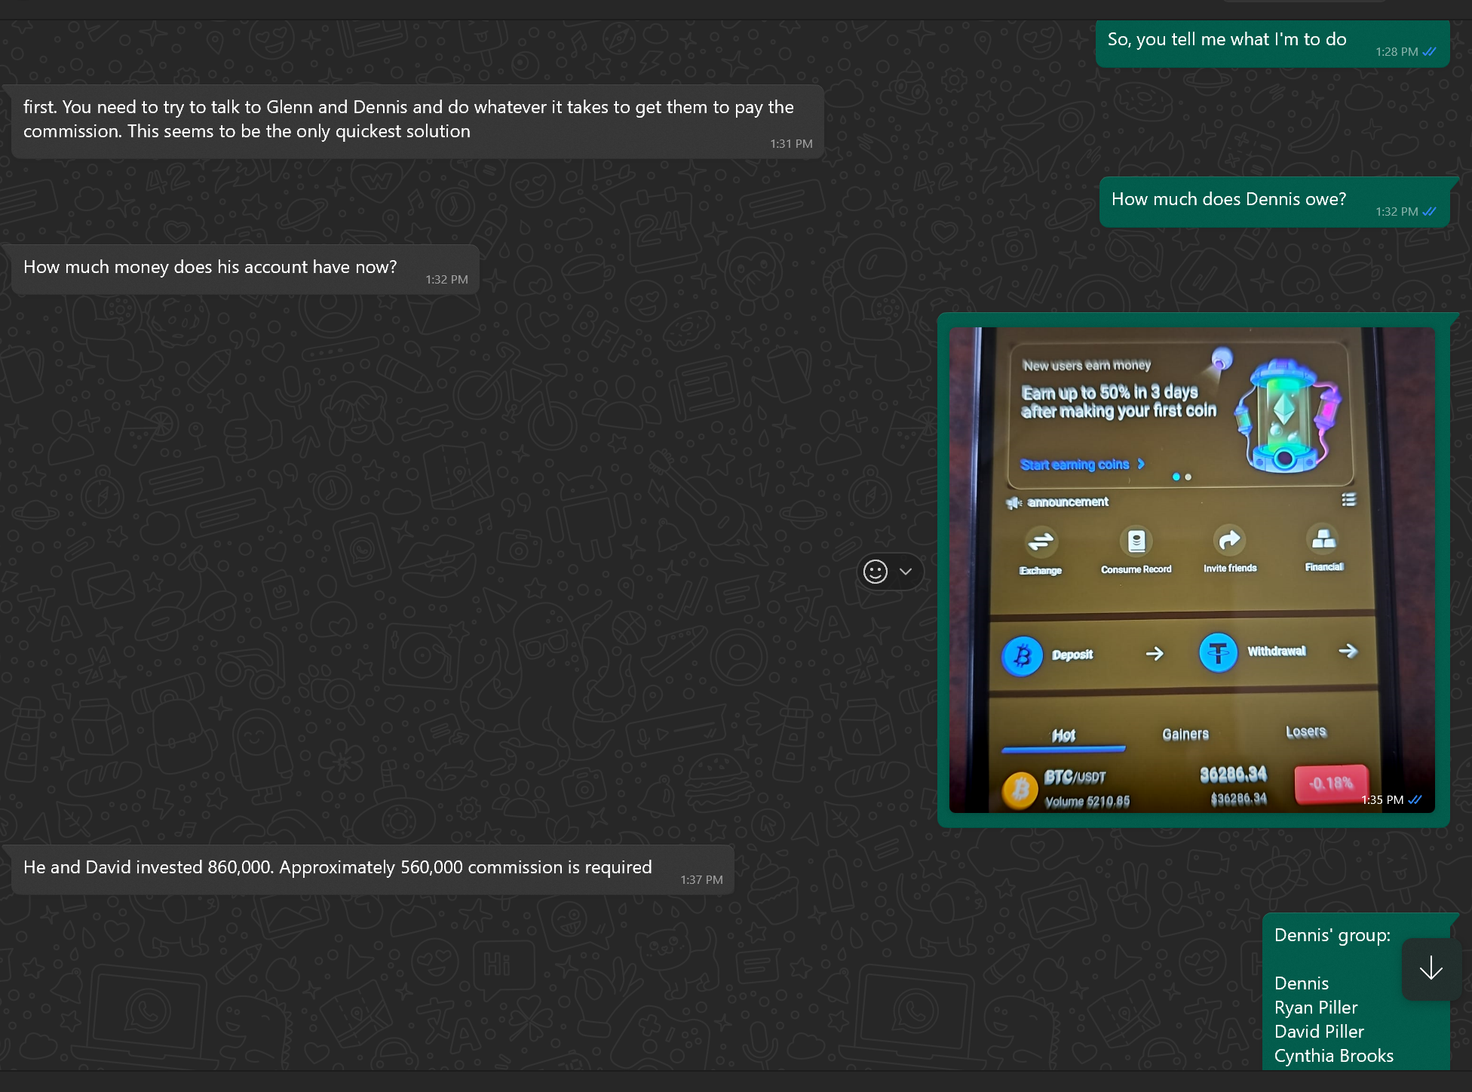The image size is (1472, 1092).
Task: Click the red -0.18% change badge
Action: click(x=1330, y=784)
